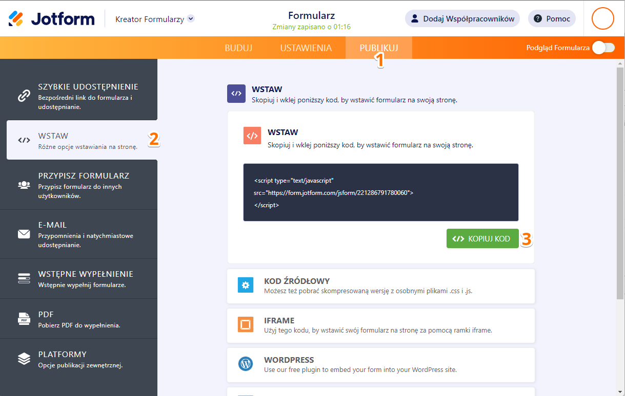The height and width of the screenshot is (396, 625).
Task: Click the script src URL line
Action: pyautogui.click(x=334, y=193)
